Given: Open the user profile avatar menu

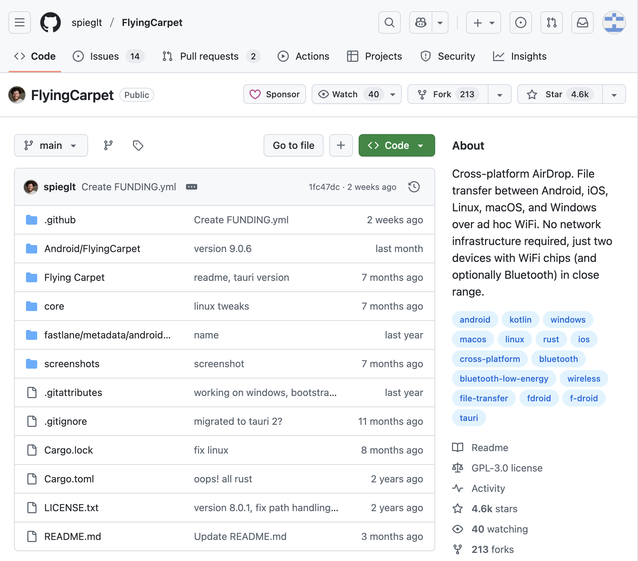Looking at the screenshot, I should point(614,22).
